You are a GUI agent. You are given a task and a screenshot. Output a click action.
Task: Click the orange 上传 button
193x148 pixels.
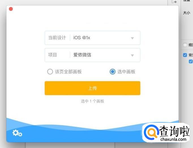[93, 88]
